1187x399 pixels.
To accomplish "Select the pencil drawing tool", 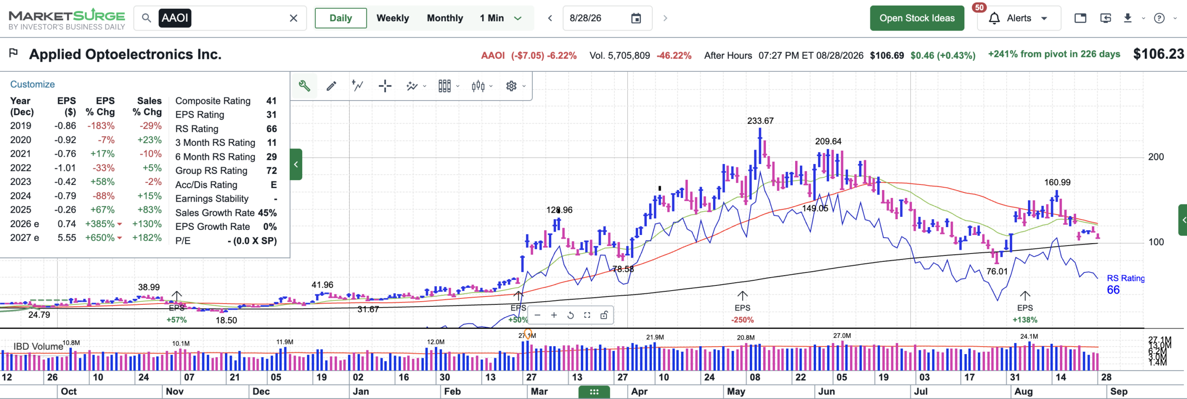I will coord(331,86).
